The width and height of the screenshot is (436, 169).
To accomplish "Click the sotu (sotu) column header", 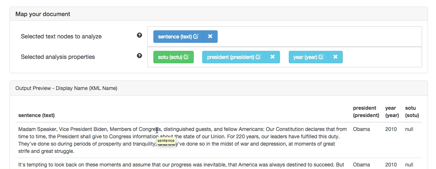I will point(412,112).
